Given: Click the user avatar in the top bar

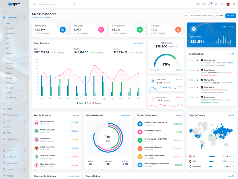Looking at the screenshot, I should [228, 4].
